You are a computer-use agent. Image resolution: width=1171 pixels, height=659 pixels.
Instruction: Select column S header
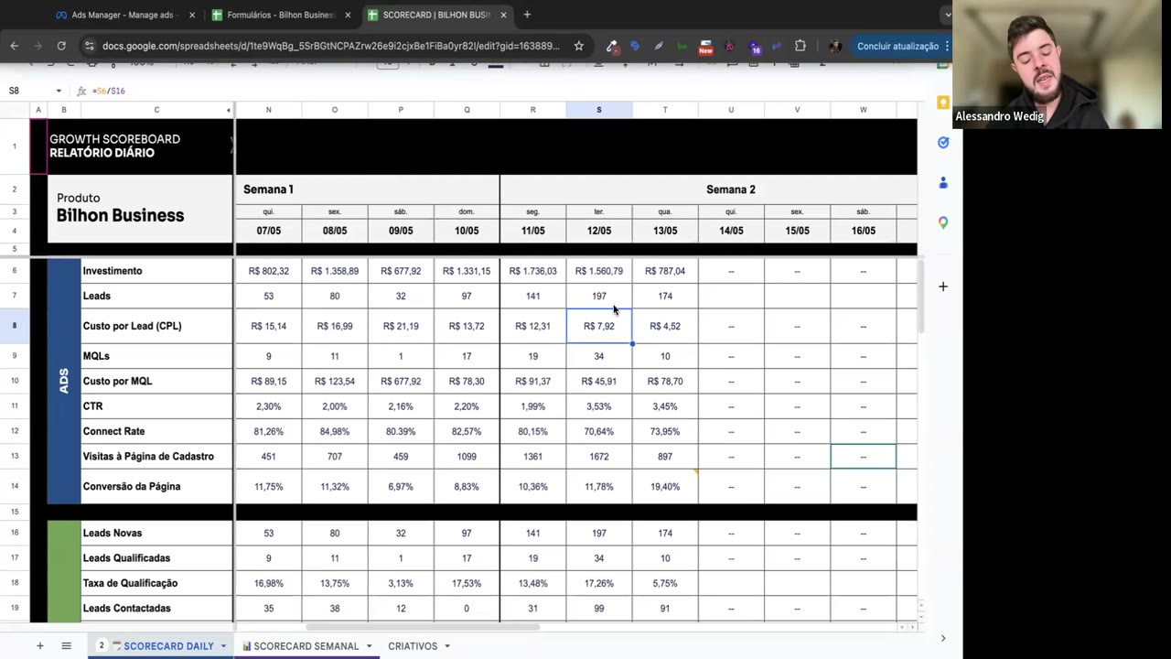[x=599, y=110]
